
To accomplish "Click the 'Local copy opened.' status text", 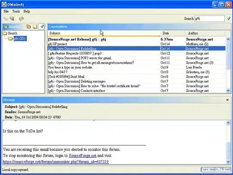I will tap(16, 170).
